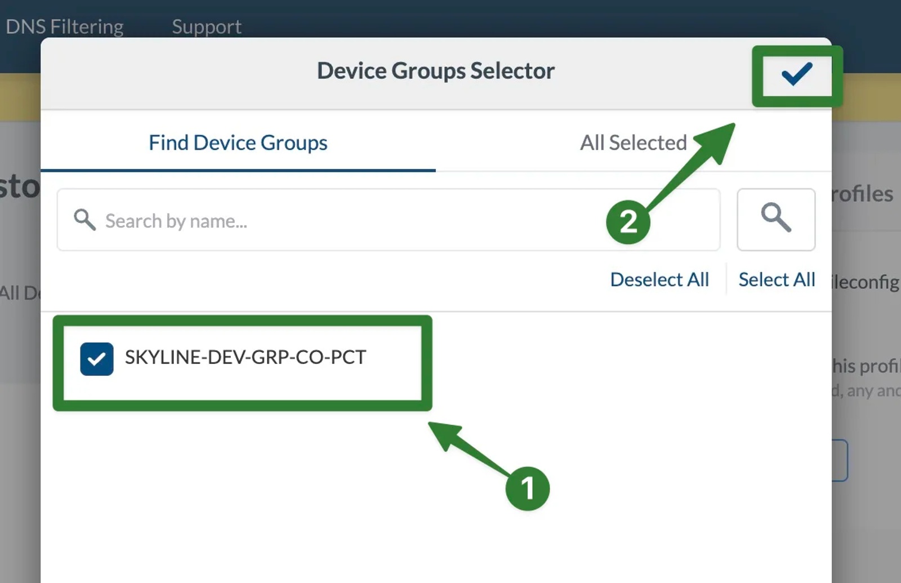Click the search magnifier button
Screen dimensions: 901x583
point(776,220)
